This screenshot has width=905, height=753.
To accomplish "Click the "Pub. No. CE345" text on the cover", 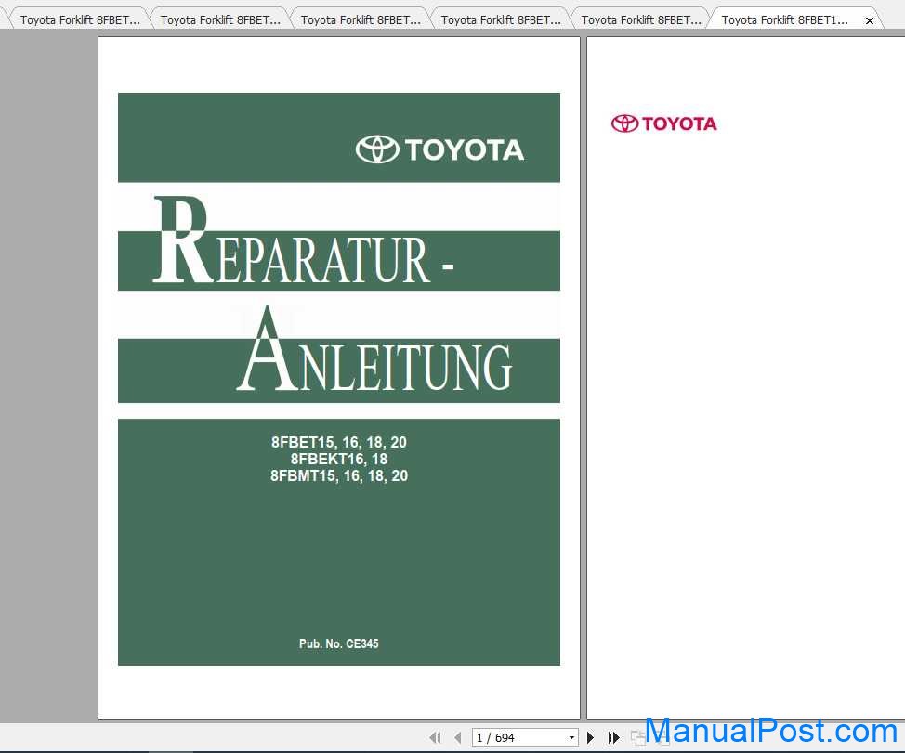I will pyautogui.click(x=339, y=643).
